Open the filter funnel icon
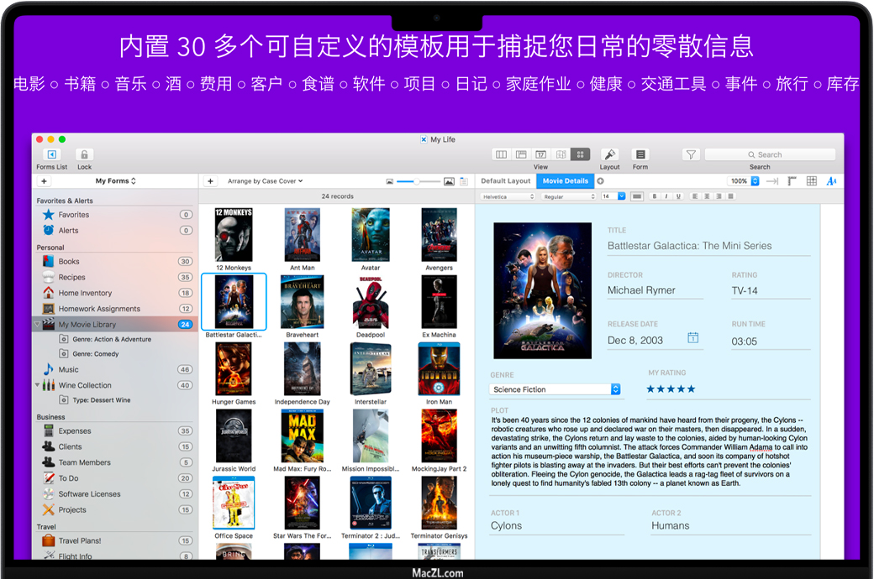 pyautogui.click(x=690, y=155)
